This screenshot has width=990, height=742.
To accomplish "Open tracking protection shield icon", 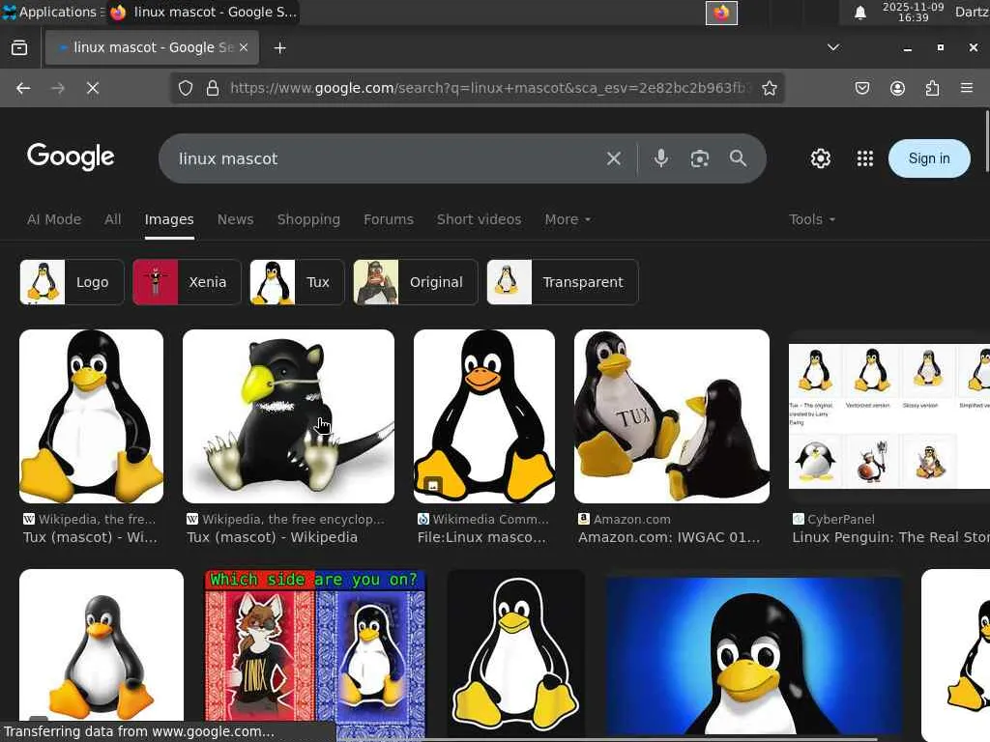I will tap(185, 88).
